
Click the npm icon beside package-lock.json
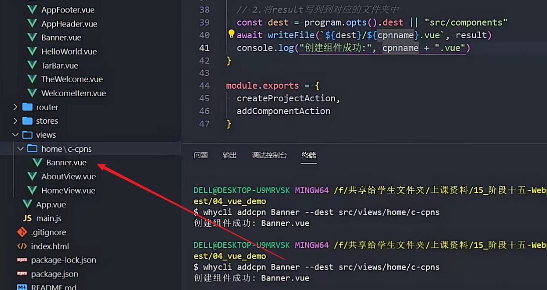(x=22, y=260)
